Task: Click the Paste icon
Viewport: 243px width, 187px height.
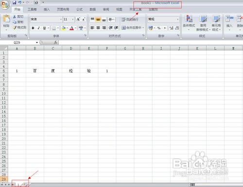Action: point(6,19)
